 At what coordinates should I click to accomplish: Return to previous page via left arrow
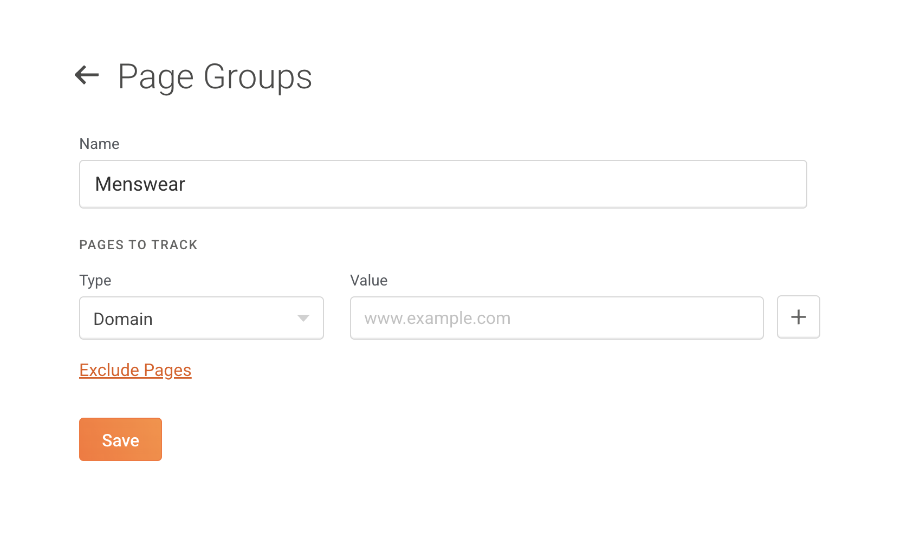[87, 75]
